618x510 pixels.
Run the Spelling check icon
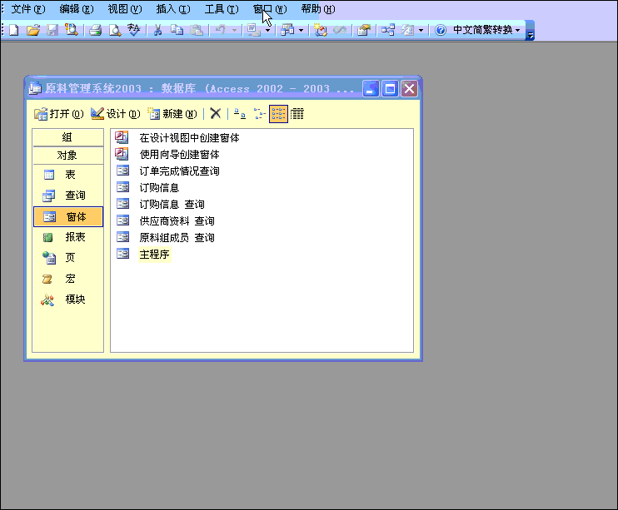point(133,30)
